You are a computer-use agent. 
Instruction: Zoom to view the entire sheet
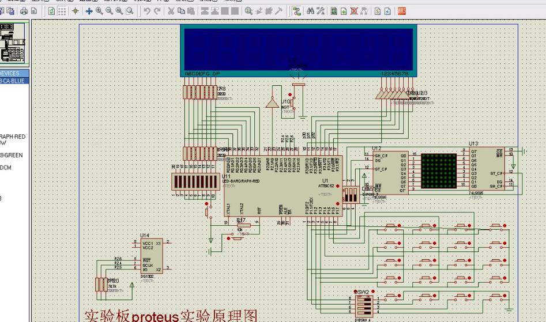point(119,11)
